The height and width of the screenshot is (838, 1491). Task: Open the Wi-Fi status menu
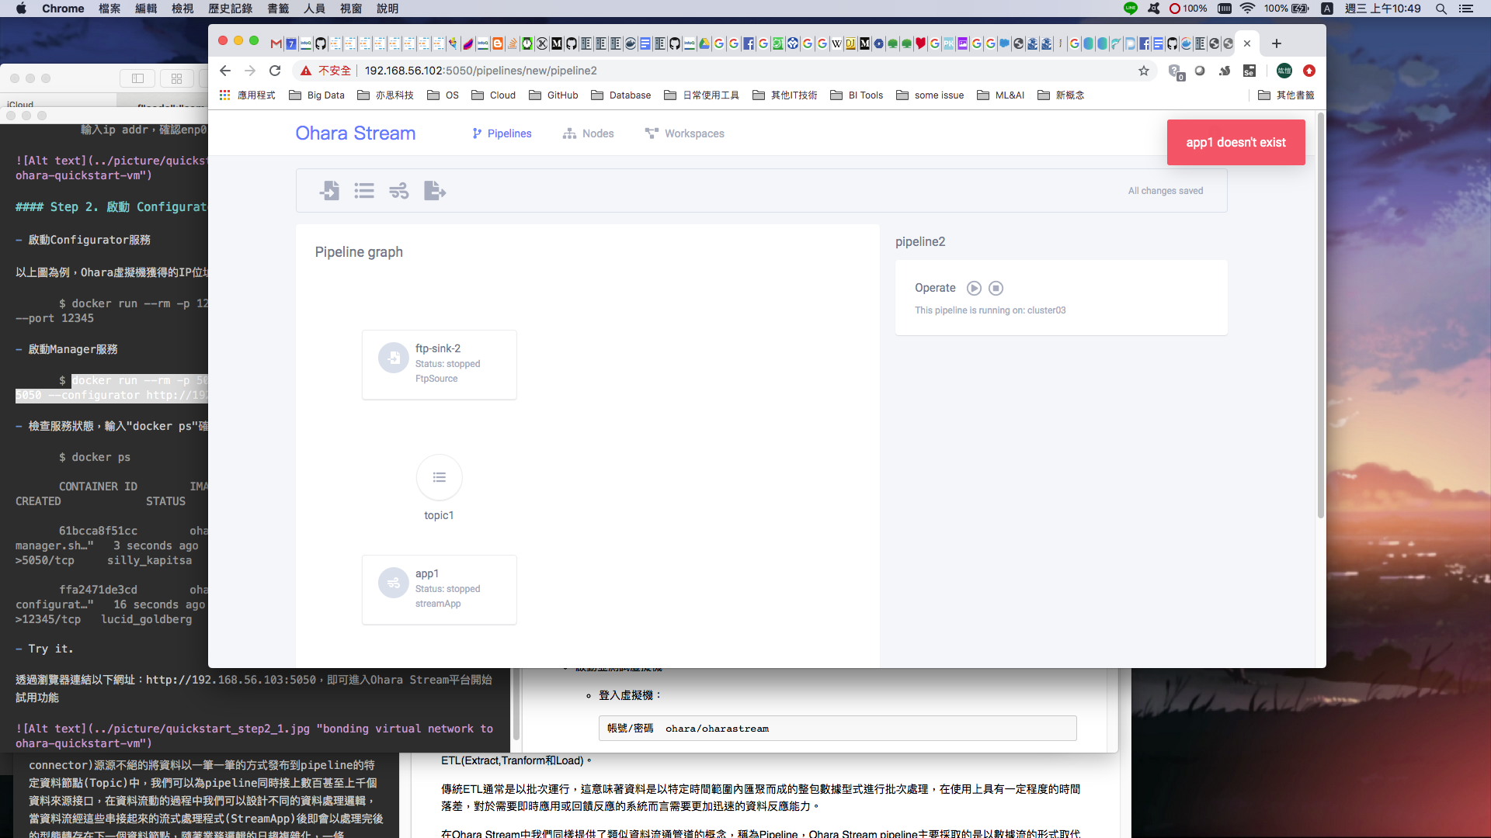pyautogui.click(x=1247, y=9)
